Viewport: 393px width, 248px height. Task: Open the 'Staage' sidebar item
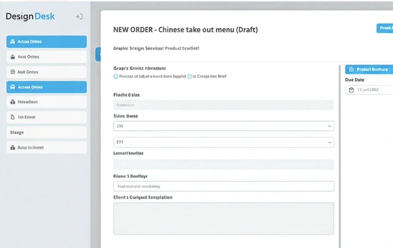coord(47,132)
